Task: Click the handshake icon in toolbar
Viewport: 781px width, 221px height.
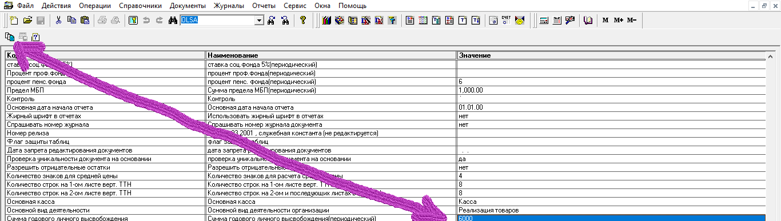Action: click(519, 21)
